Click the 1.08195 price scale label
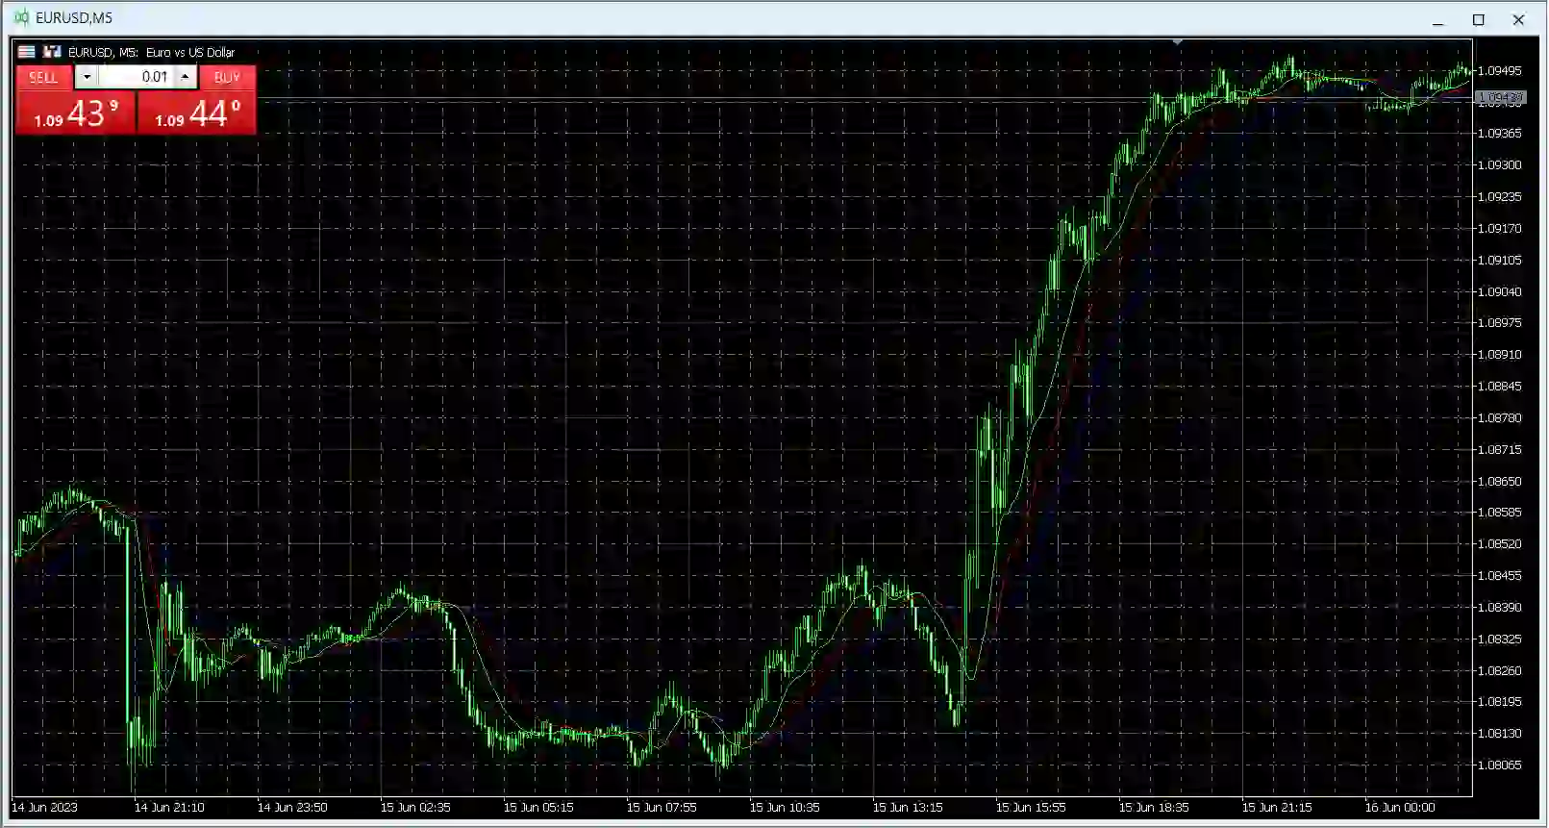1549x828 pixels. pyautogui.click(x=1500, y=701)
